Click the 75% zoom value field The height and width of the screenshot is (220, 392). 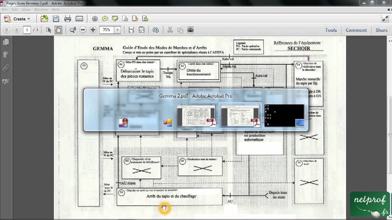click(107, 30)
